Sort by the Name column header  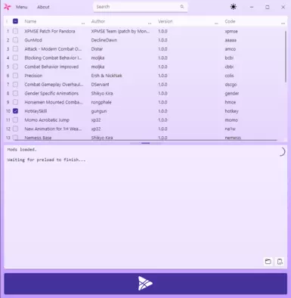[x=30, y=21]
